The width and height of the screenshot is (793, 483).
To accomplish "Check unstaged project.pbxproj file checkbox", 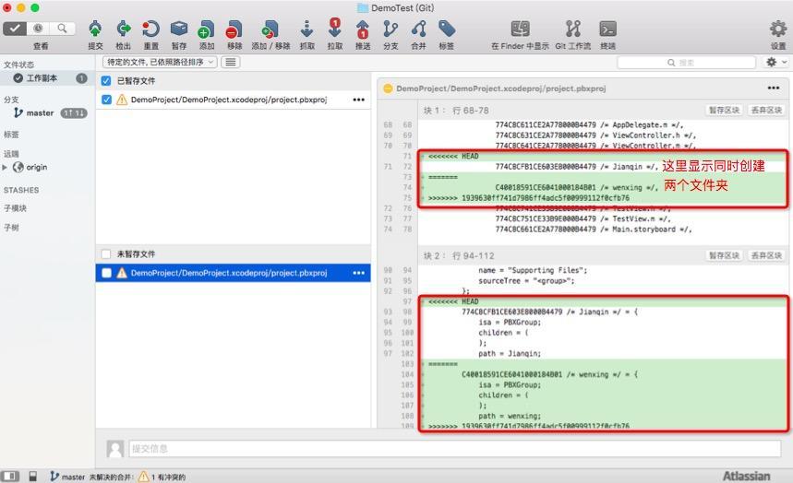I will 106,273.
